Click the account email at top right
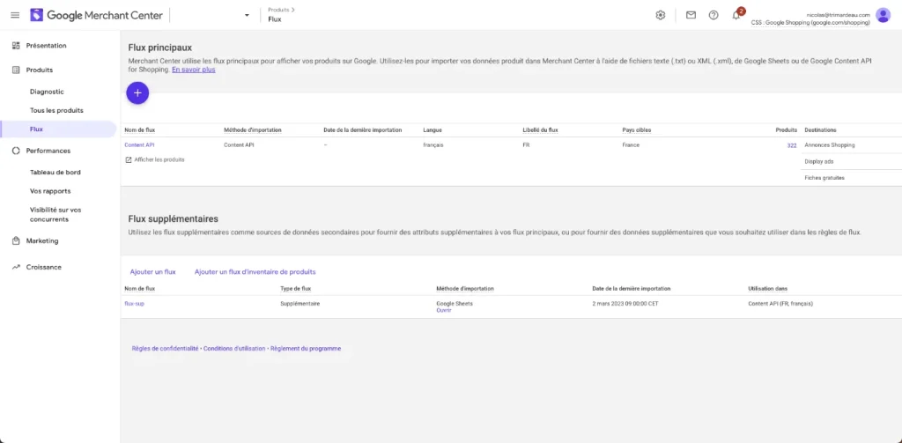Viewport: 902px width, 443px height. (x=839, y=15)
